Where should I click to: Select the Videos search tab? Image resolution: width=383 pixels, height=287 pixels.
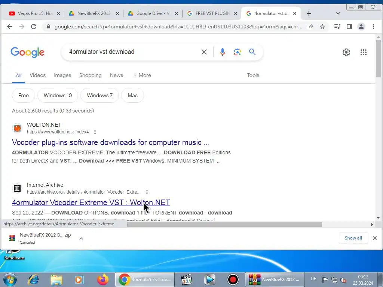(38, 75)
